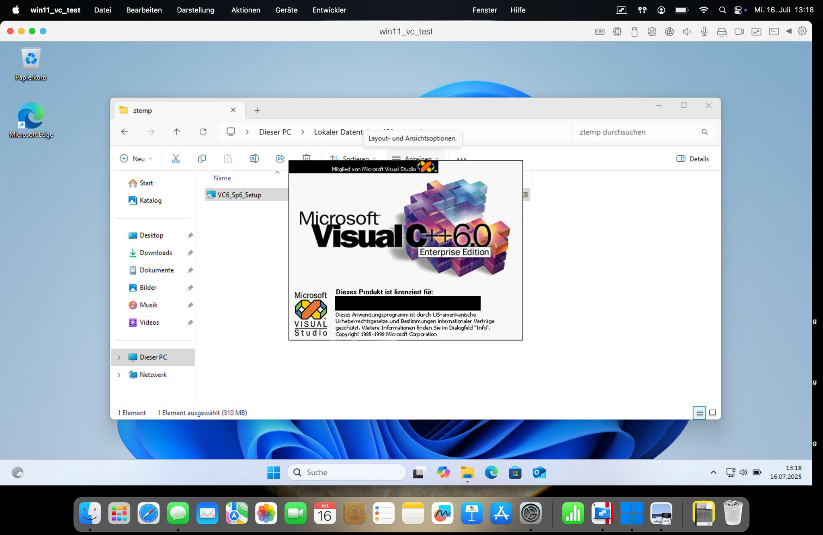Open the three-dots more options menu
Image resolution: width=823 pixels, height=535 pixels.
point(461,159)
